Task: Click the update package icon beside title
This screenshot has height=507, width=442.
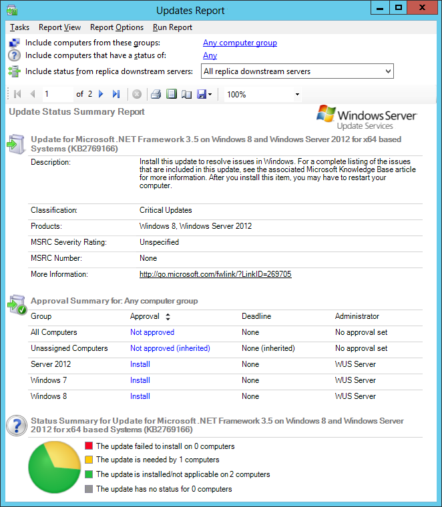Action: point(16,144)
